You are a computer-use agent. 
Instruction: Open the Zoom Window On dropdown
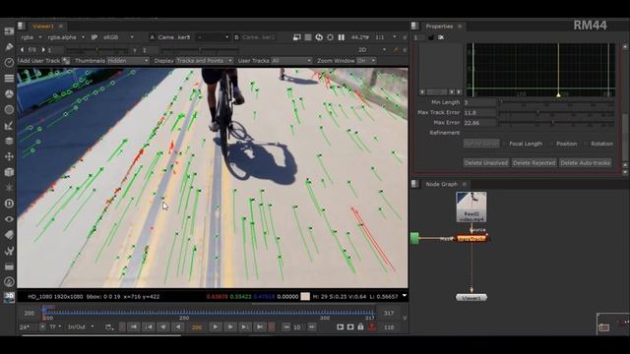click(366, 61)
